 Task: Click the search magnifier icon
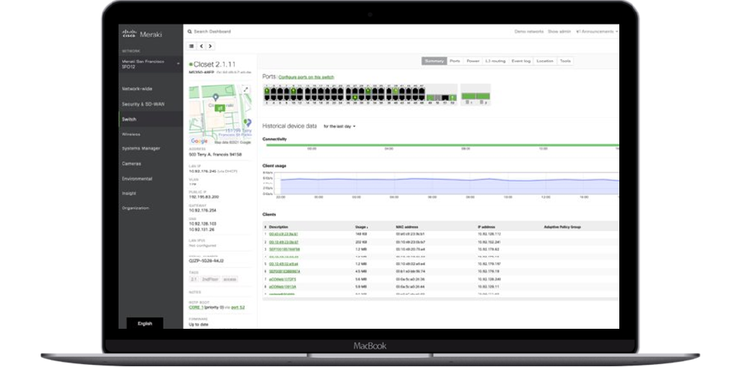tap(190, 31)
